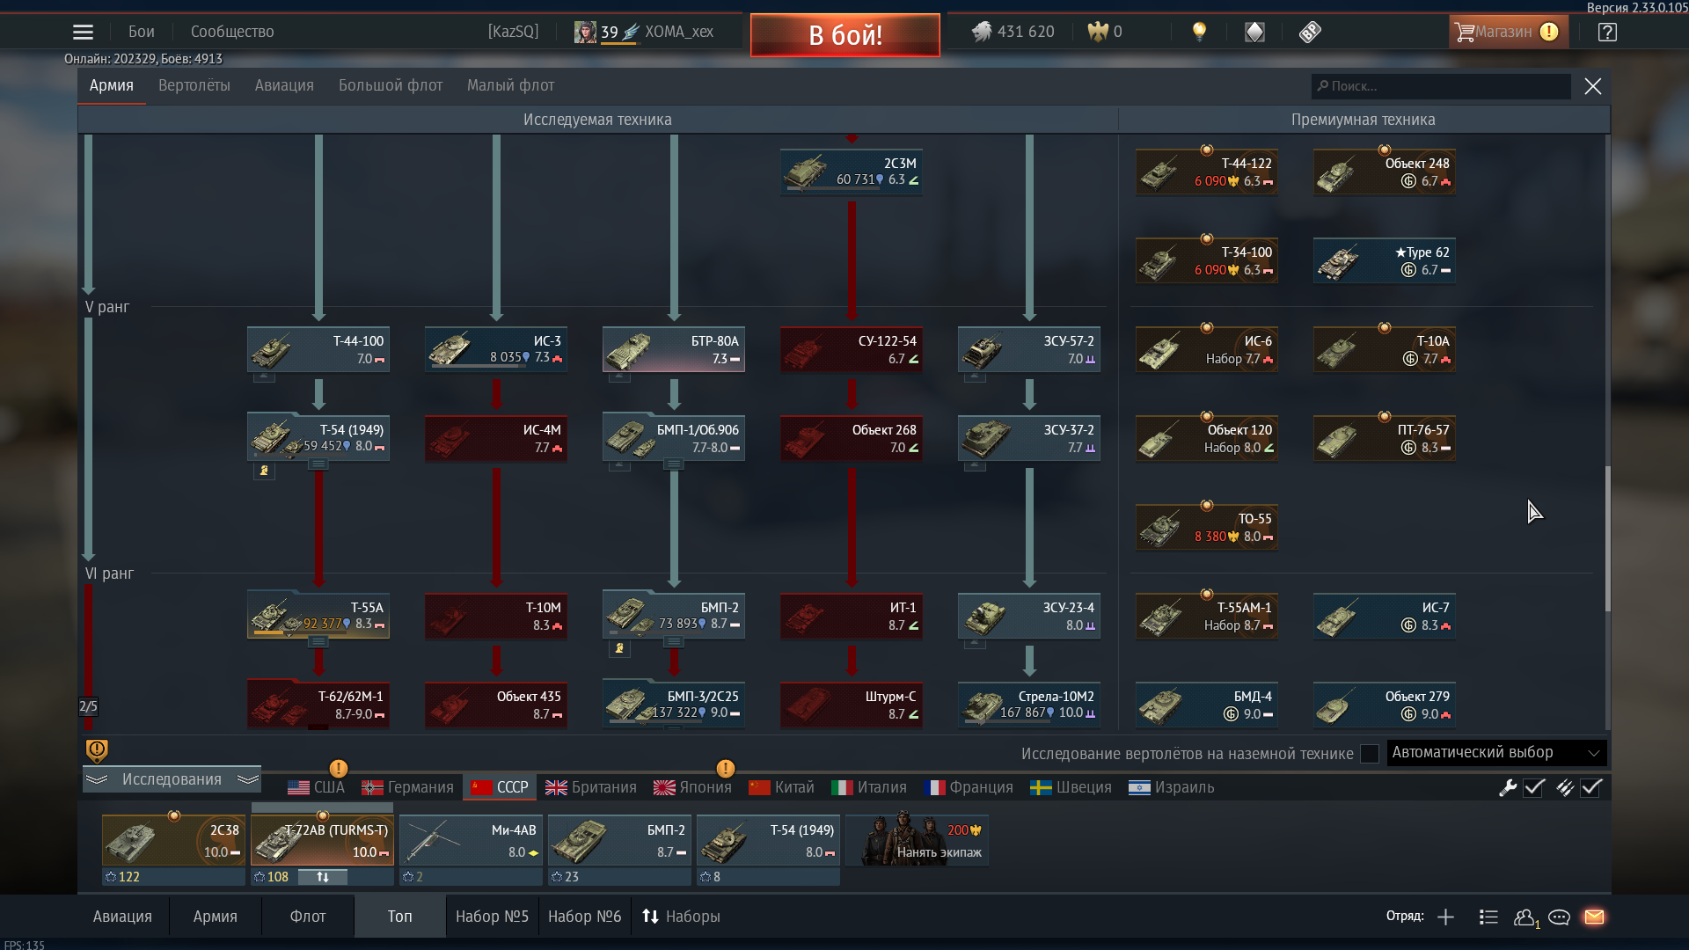Viewport: 1689px width, 950px height.
Task: Open the orange mail envelope icon
Action: click(x=1594, y=917)
